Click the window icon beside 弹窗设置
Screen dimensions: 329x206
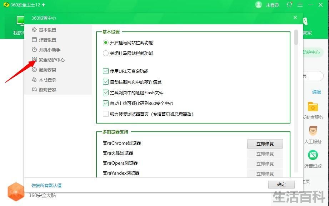tap(34, 40)
